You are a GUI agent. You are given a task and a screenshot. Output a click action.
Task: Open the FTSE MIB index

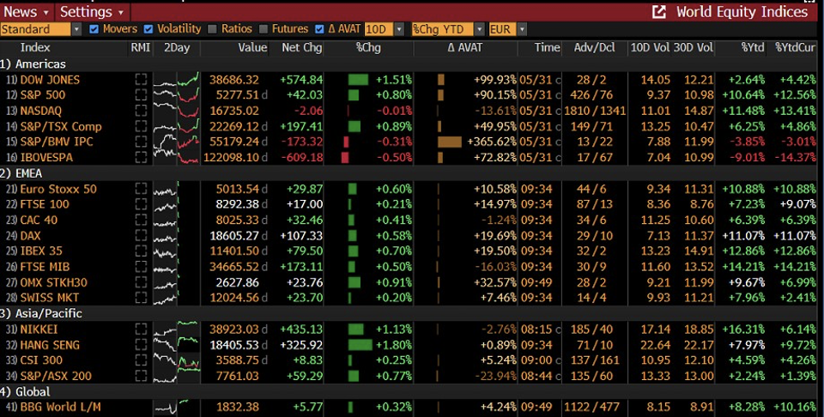pos(45,267)
